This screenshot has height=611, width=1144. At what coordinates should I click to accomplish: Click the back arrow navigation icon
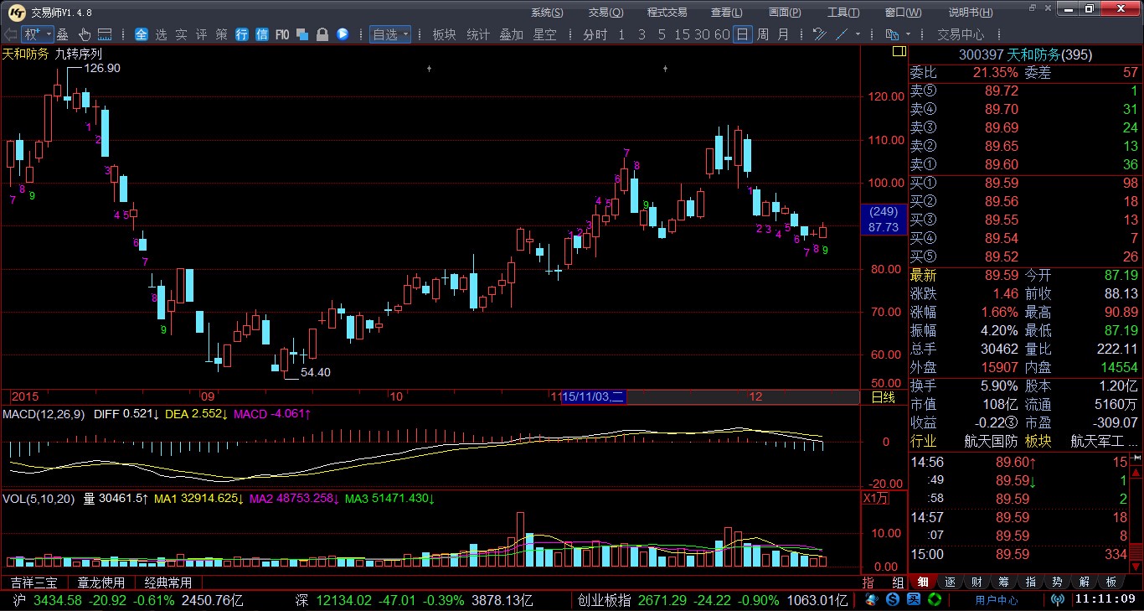pos(10,34)
